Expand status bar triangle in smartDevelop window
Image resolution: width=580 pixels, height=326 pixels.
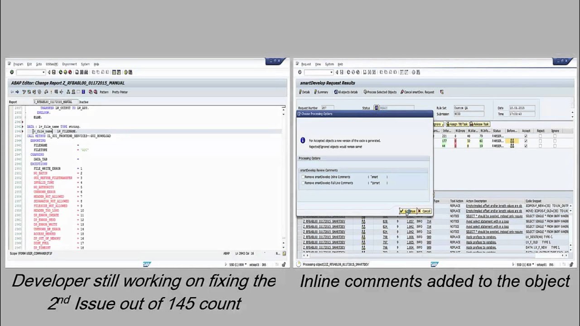pos(513,264)
